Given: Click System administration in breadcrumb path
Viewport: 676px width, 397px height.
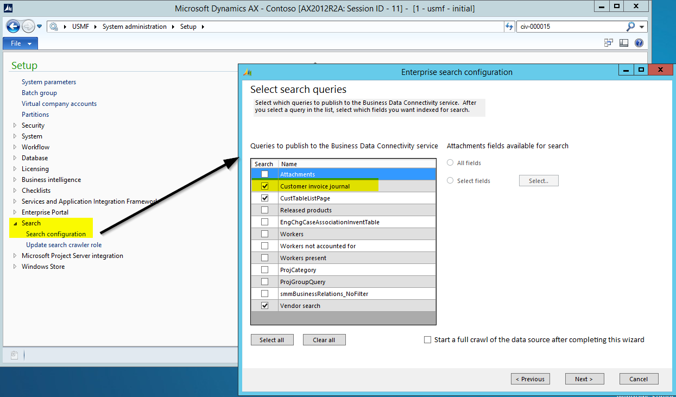Looking at the screenshot, I should 134,27.
